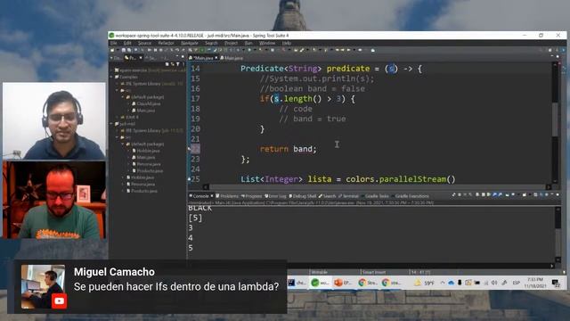Image resolution: width=570 pixels, height=321 pixels.
Task: Open the Gradle Executions tab
Action: pos(410,196)
